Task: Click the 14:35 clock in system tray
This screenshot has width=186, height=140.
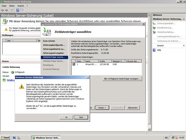Action: click(x=182, y=138)
